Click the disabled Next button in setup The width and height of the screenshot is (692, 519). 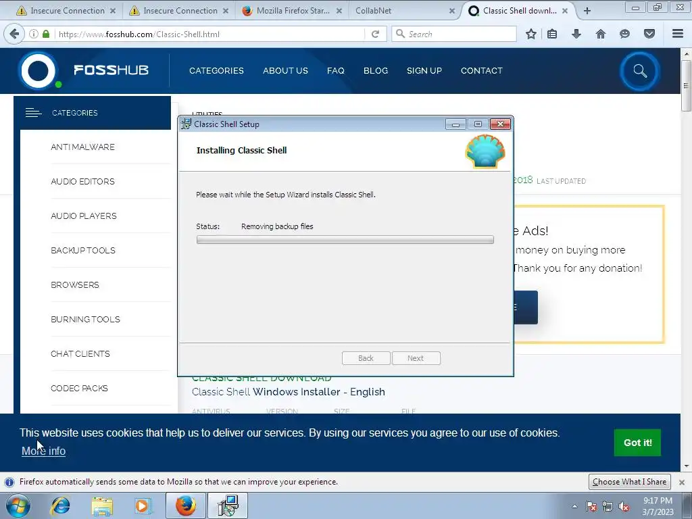[416, 358]
